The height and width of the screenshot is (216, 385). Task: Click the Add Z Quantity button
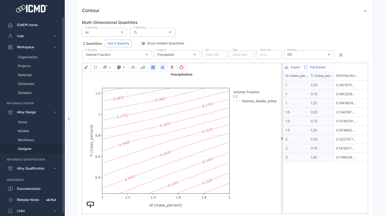118,43
